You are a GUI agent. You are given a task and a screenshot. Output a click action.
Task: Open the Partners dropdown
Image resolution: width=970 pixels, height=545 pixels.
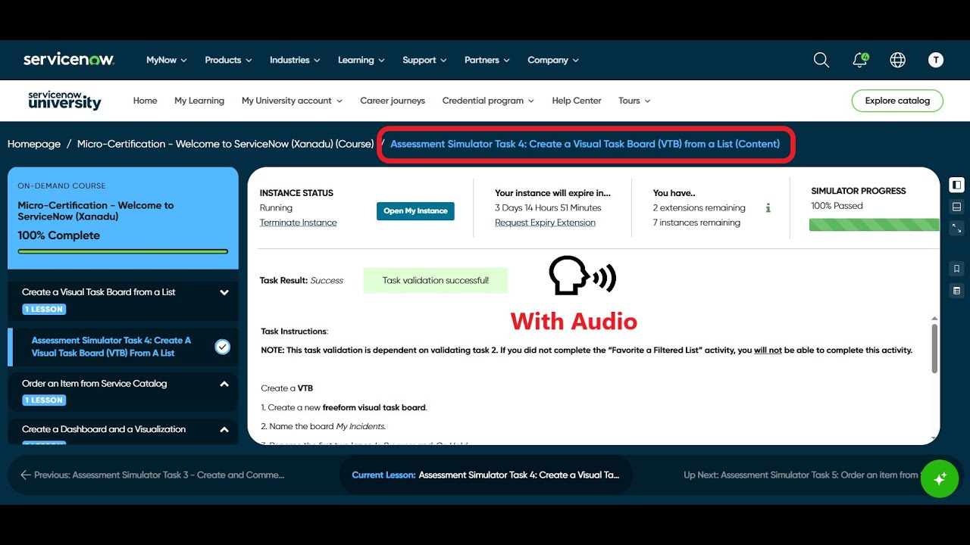point(487,60)
